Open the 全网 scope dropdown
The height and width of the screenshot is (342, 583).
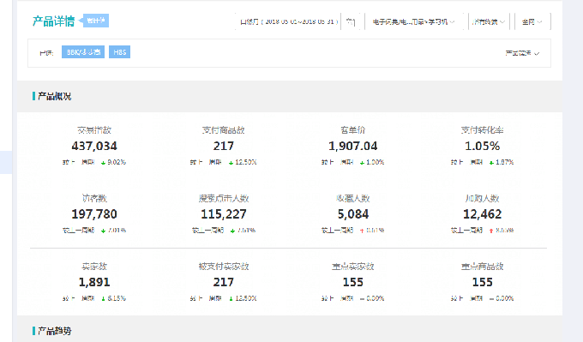coord(532,22)
